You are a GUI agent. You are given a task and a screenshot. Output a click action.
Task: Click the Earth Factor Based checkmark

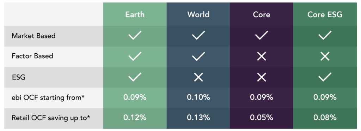pyautogui.click(x=135, y=56)
